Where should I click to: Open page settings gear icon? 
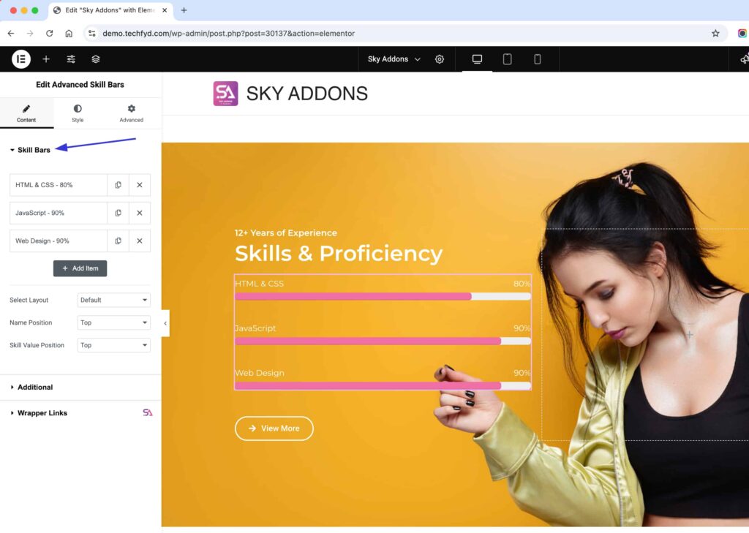(440, 59)
